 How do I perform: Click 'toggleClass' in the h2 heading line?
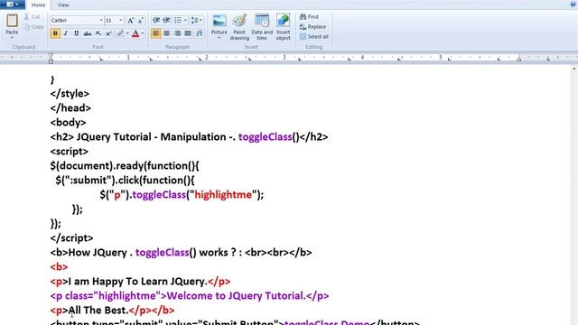point(265,137)
